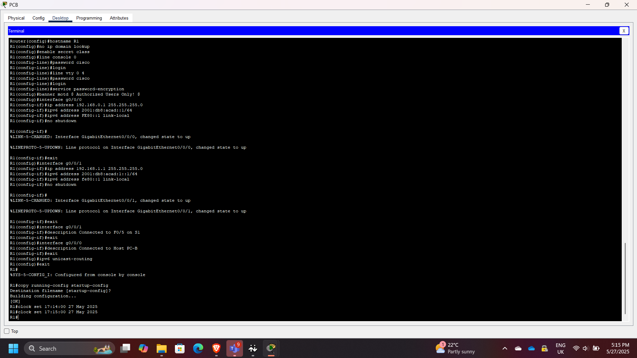Close the Terminal window with the X button
The width and height of the screenshot is (637, 358).
624,31
